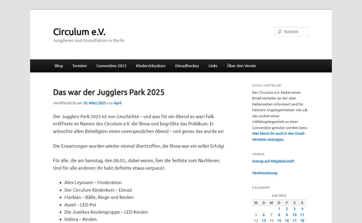The width and height of the screenshot is (362, 223).
Task: Click Hier könnt ihr euch in den Email-Verteiler eintragen
Action: coord(279,137)
